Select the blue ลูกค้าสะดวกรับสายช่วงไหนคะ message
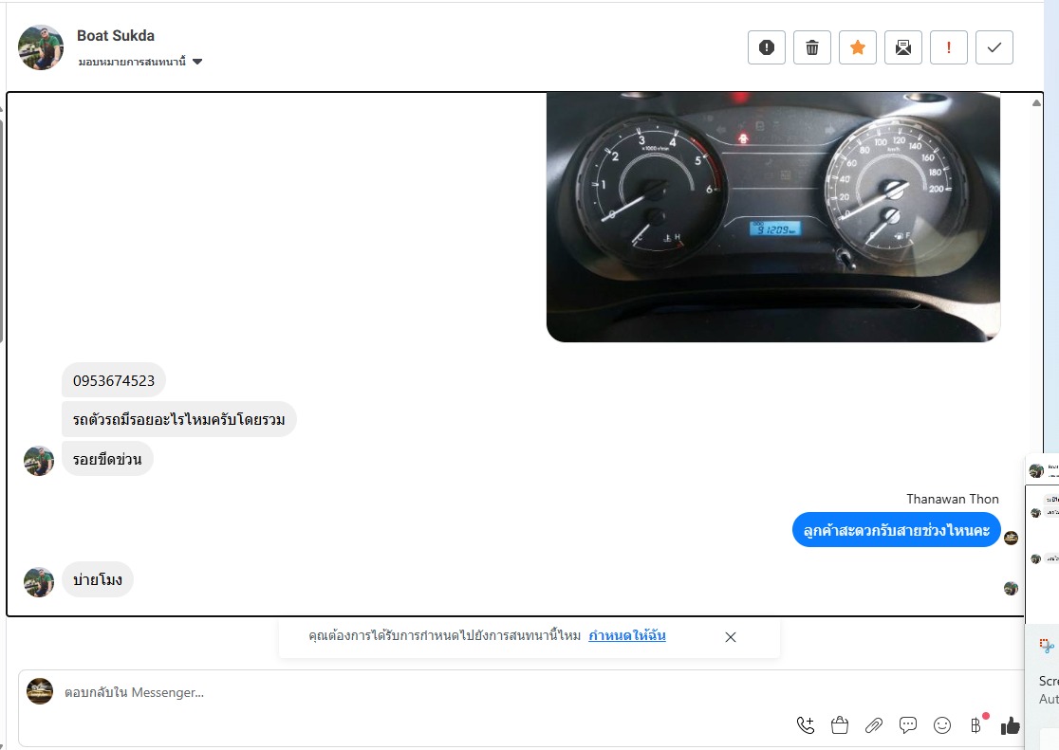This screenshot has width=1059, height=750. pos(896,530)
